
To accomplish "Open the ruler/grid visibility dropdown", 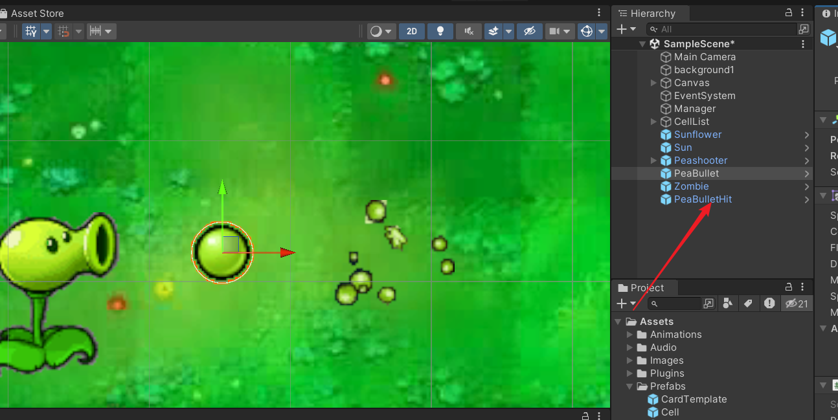I will [x=102, y=31].
